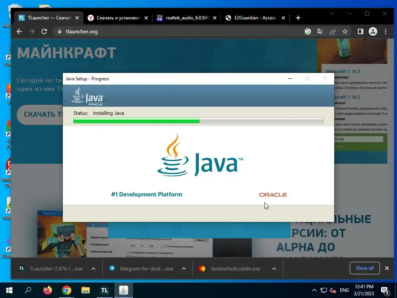Bookmark this tab with the star icon
The width and height of the screenshot is (397, 298).
[x=345, y=31]
